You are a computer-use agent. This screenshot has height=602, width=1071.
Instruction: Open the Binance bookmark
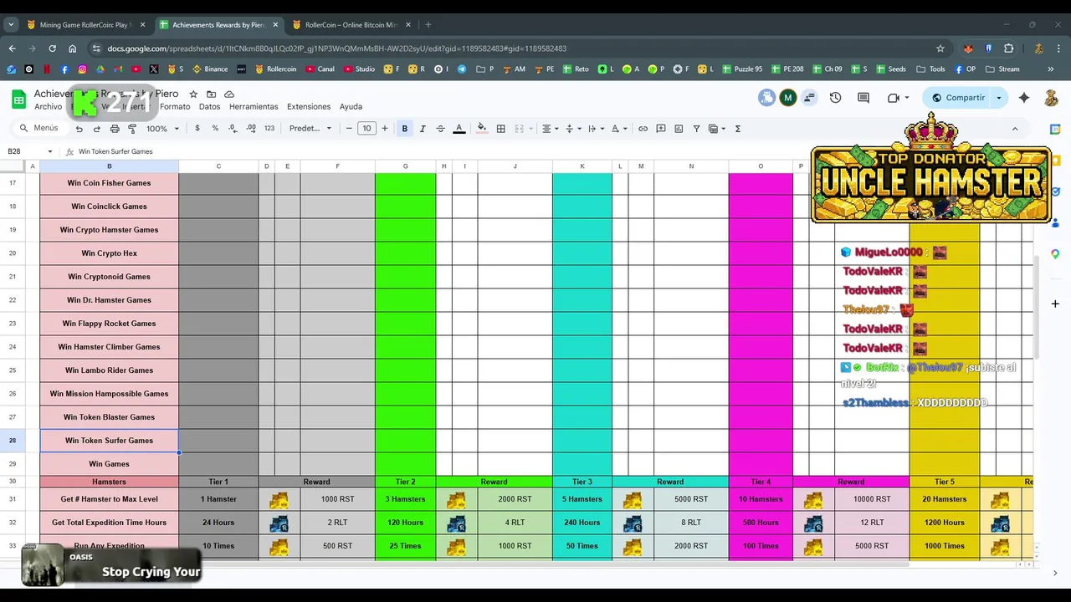point(210,69)
